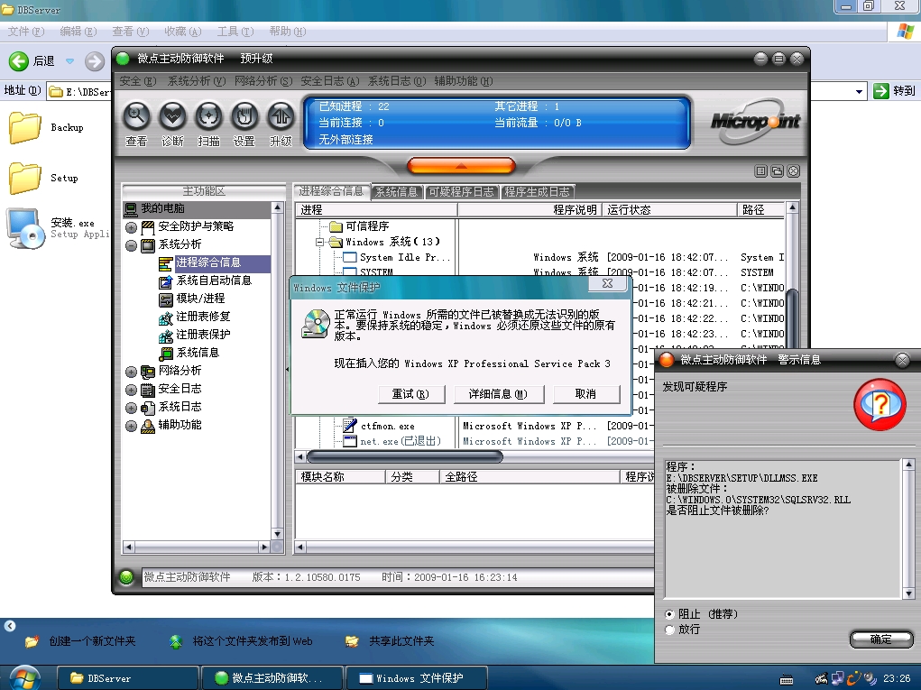Select the 放行 radio option
Viewport: 921px width, 690px height.
[x=669, y=630]
